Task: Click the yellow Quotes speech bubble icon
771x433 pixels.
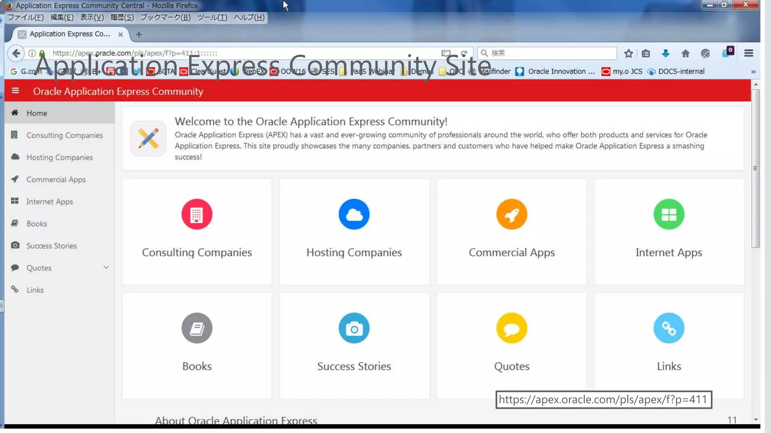Action: [512, 328]
